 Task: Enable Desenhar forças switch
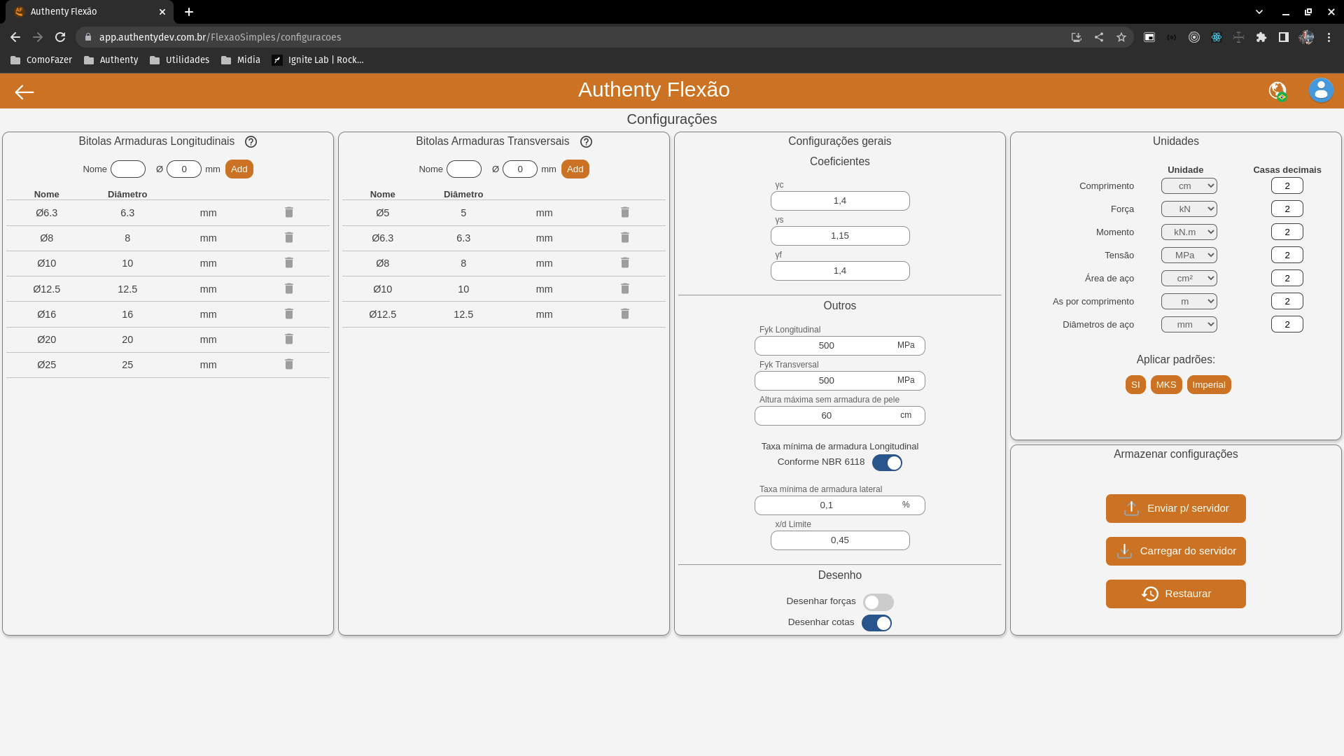click(878, 602)
